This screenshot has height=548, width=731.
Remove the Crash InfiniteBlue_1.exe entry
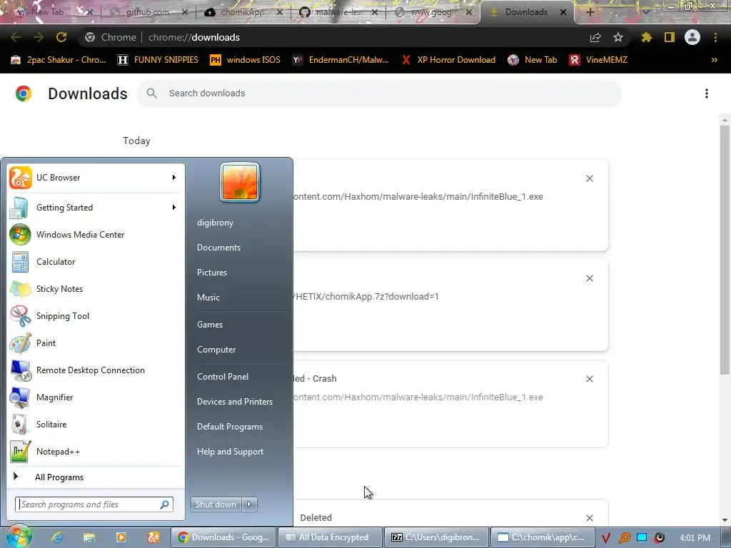coord(589,379)
